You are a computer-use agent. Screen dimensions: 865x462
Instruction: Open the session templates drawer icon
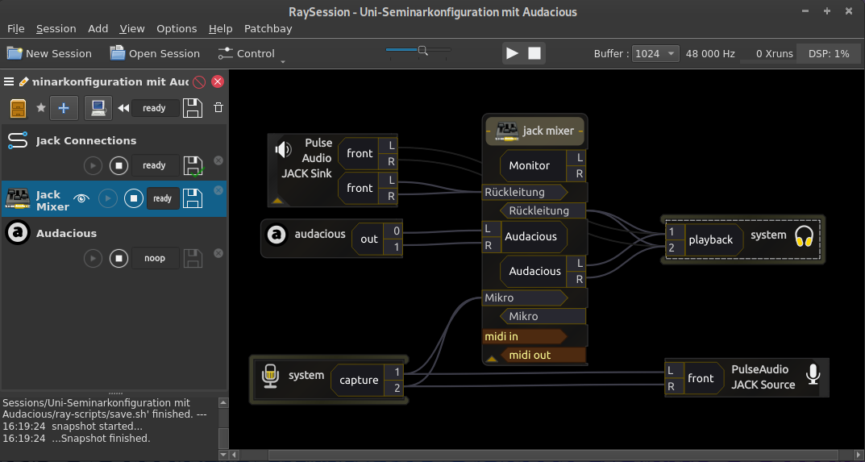[x=18, y=108]
